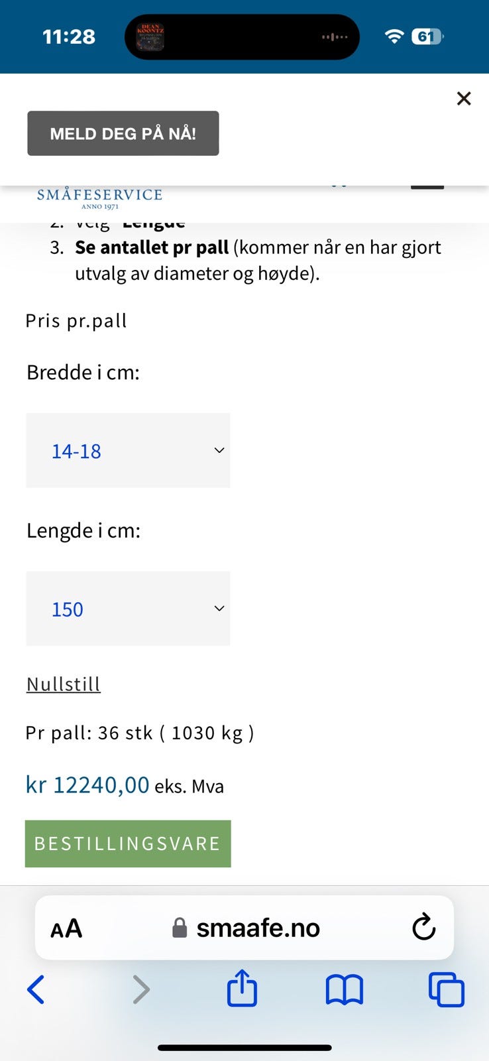489x1061 pixels.
Task: Reload the page with the refresh icon
Action: (423, 928)
